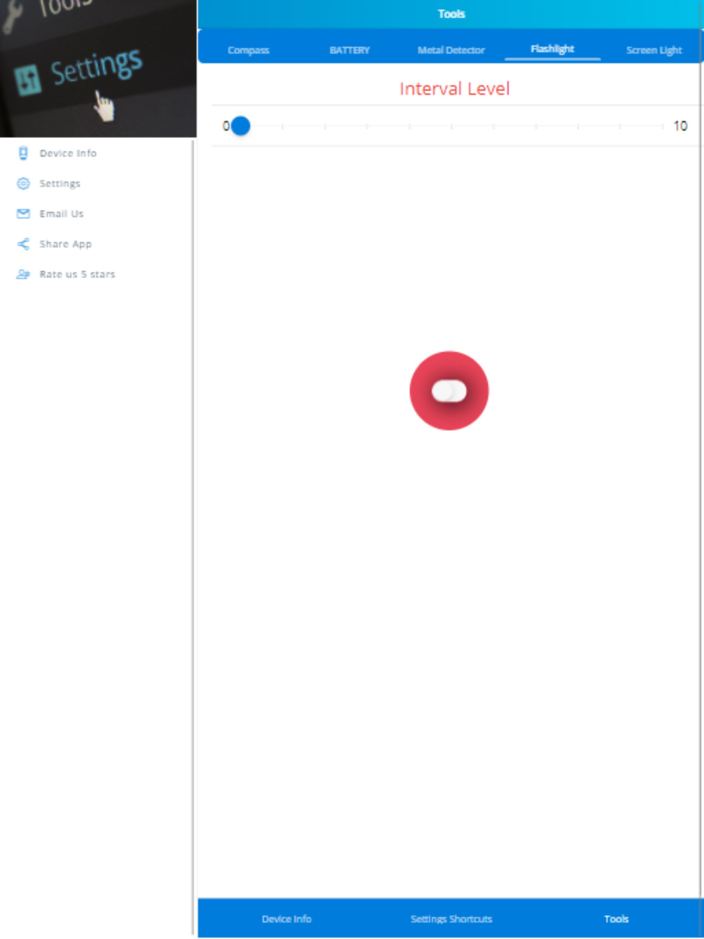Click the Share App icon
Screen dimensions: 704x939
(23, 244)
